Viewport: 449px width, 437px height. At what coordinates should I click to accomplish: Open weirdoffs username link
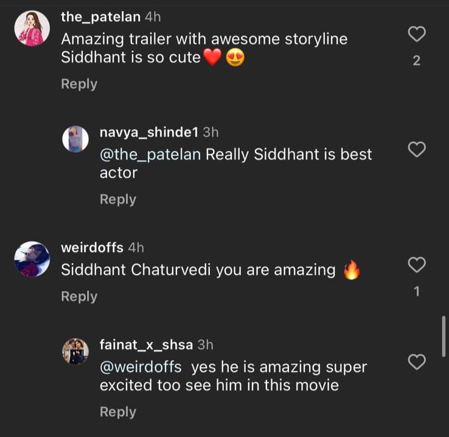pyautogui.click(x=92, y=248)
